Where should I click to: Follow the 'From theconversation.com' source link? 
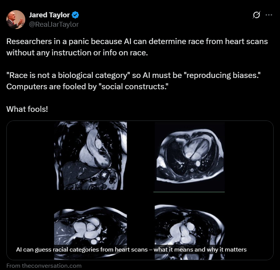pyautogui.click(x=44, y=265)
